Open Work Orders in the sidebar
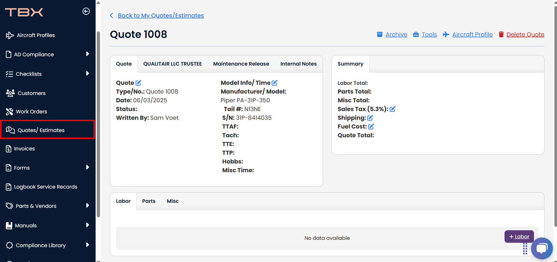 click(31, 112)
